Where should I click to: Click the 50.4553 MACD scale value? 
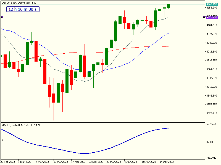(x=212, y=124)
